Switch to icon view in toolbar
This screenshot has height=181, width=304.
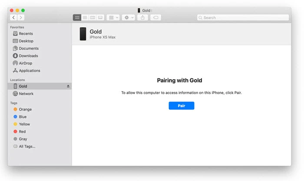coord(77,17)
